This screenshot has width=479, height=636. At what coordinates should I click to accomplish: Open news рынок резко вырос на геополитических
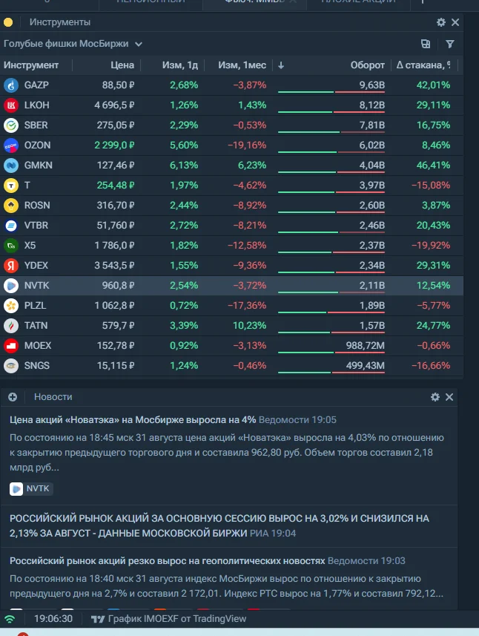click(168, 561)
